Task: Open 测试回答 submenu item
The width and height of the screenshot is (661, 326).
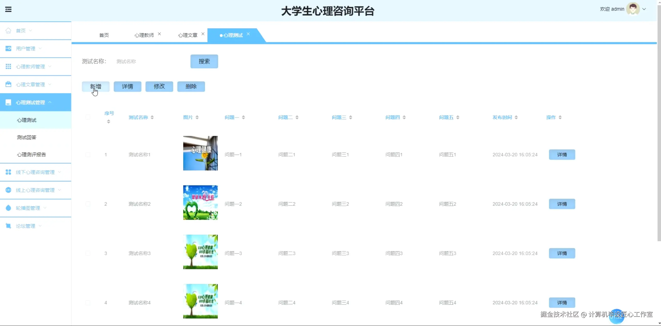Action: tap(27, 137)
